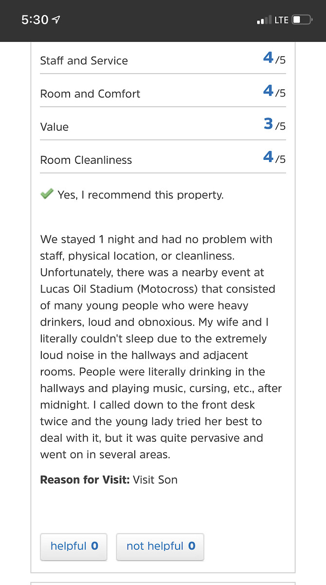326x585 pixels.
Task: Tap the 5:30 clock in status bar
Action: point(35,19)
